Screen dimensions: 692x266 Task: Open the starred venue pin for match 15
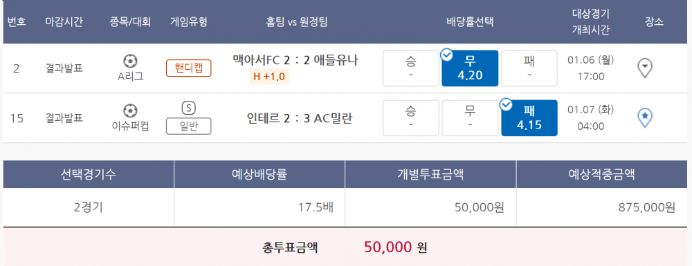click(x=645, y=118)
